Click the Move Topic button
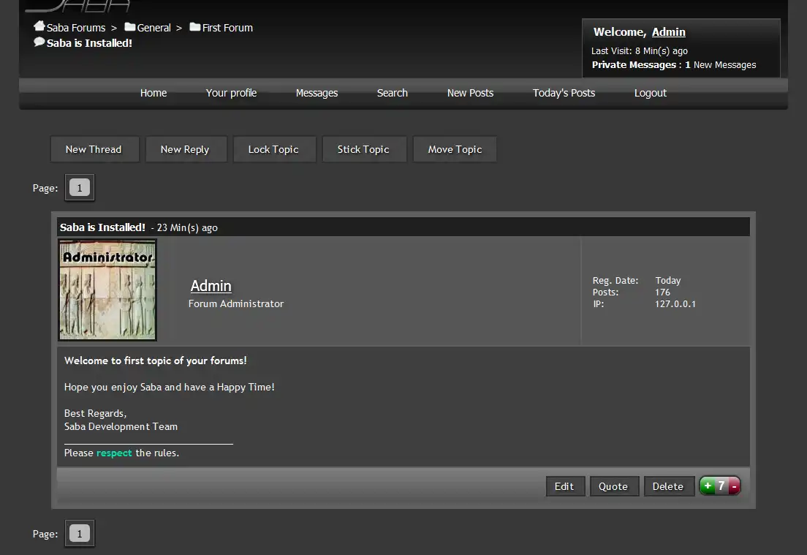This screenshot has height=555, width=807. pyautogui.click(x=455, y=149)
